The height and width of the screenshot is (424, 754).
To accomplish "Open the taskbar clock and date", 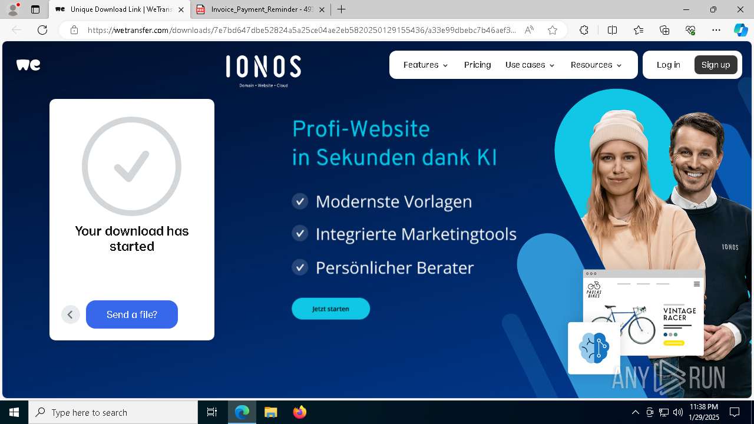I will 703,412.
